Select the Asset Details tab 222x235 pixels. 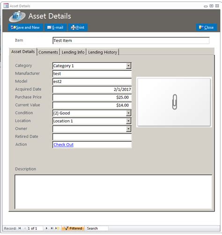pos(23,52)
